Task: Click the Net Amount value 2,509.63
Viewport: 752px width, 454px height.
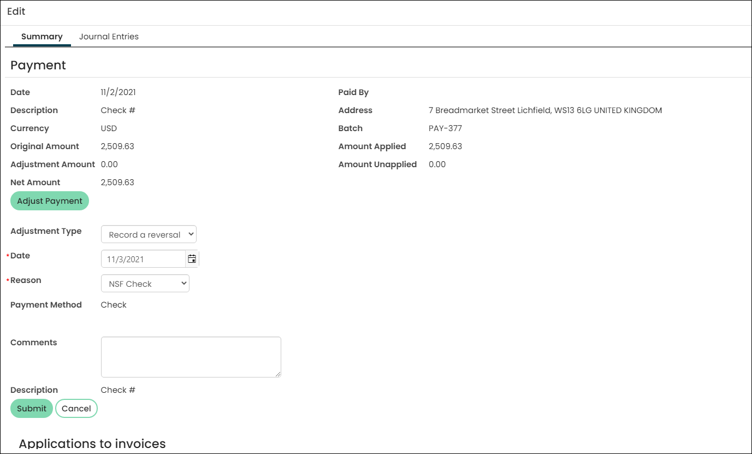Action: pos(117,182)
